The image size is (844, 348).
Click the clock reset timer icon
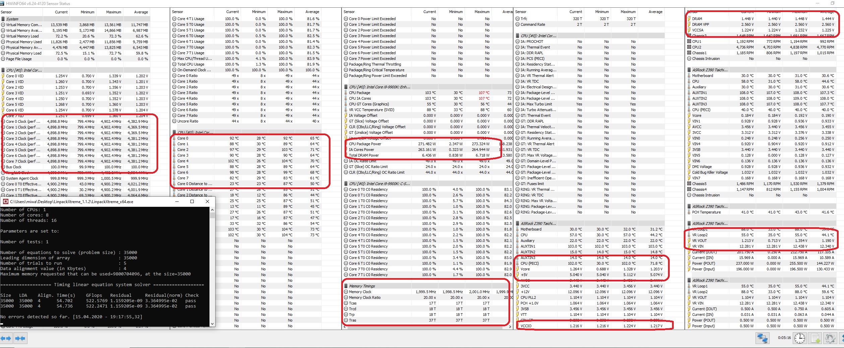pyautogui.click(x=799, y=338)
